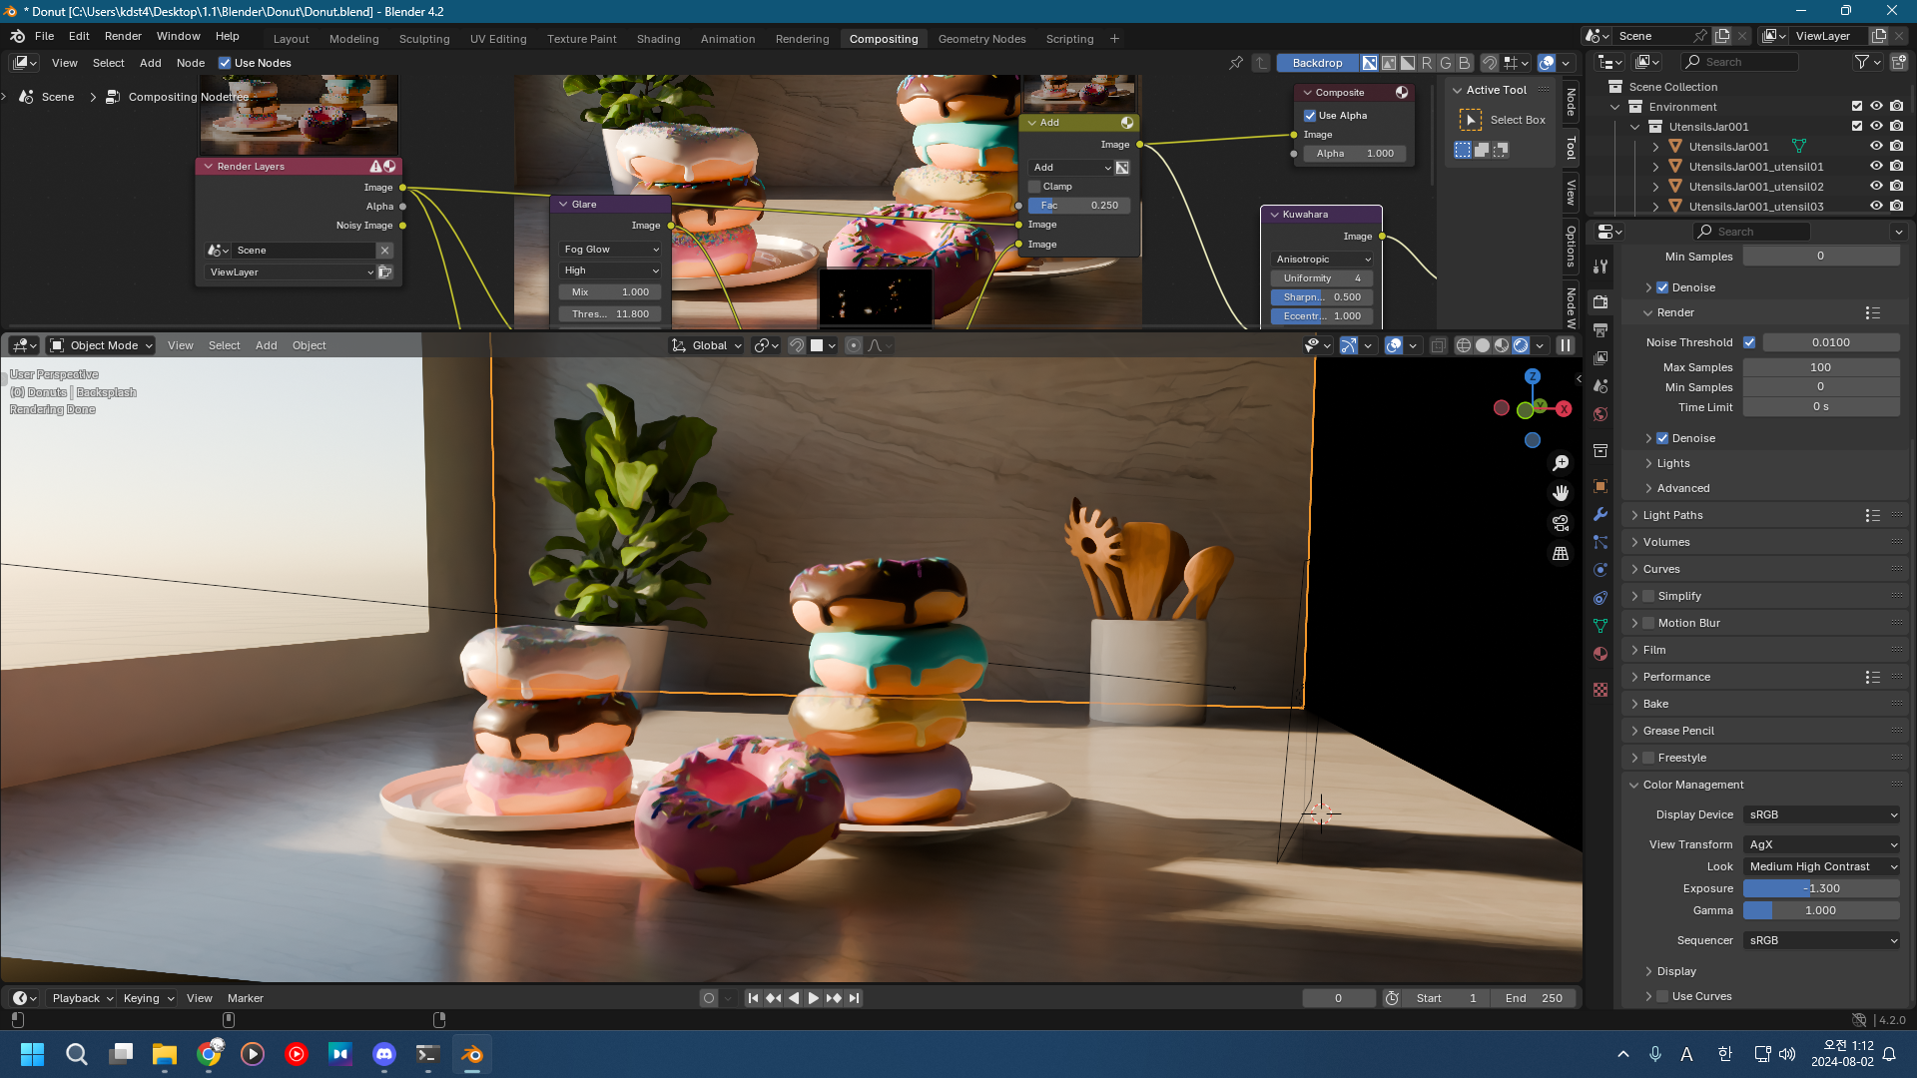Toggle the Noise Threshold checkbox
Screen dimensions: 1917x1078
[1749, 342]
